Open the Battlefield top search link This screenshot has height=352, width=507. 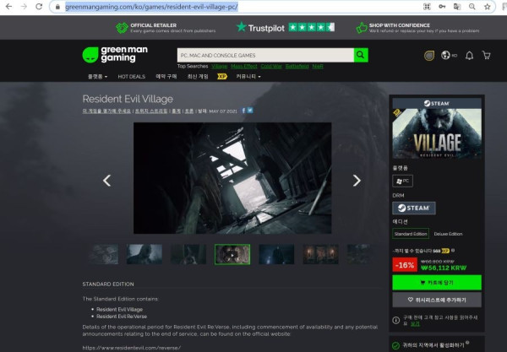[297, 66]
